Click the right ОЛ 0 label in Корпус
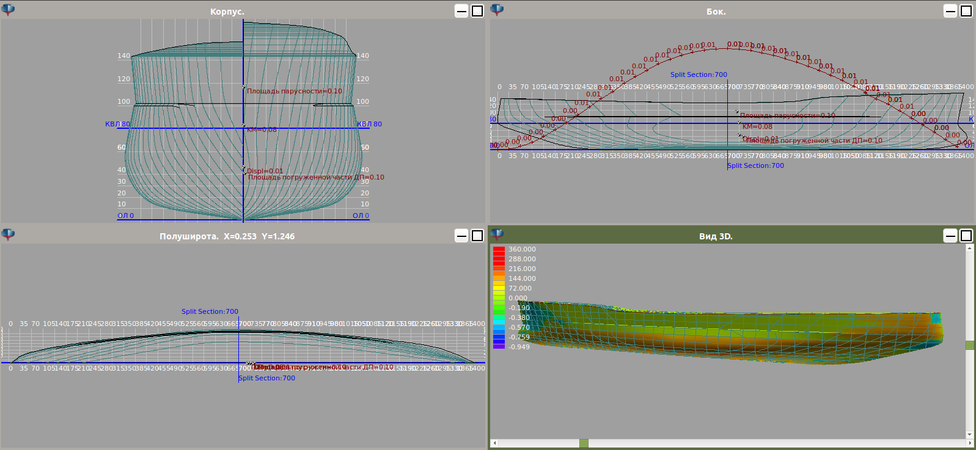The height and width of the screenshot is (450, 976). tap(361, 216)
